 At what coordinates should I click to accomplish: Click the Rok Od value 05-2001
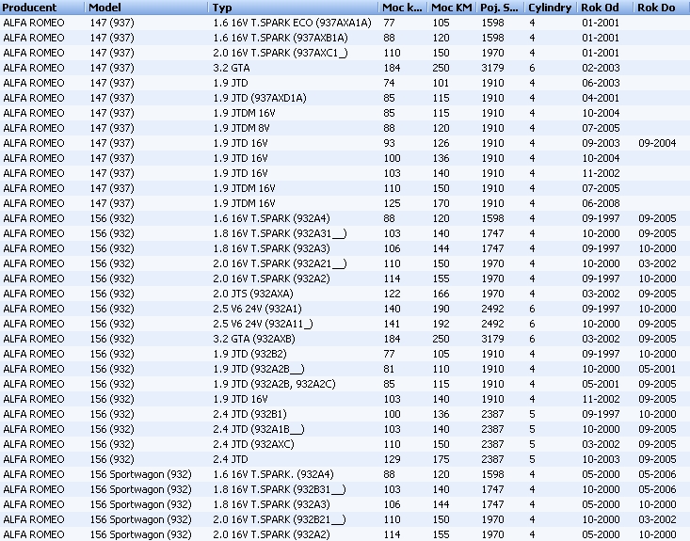[x=601, y=384]
